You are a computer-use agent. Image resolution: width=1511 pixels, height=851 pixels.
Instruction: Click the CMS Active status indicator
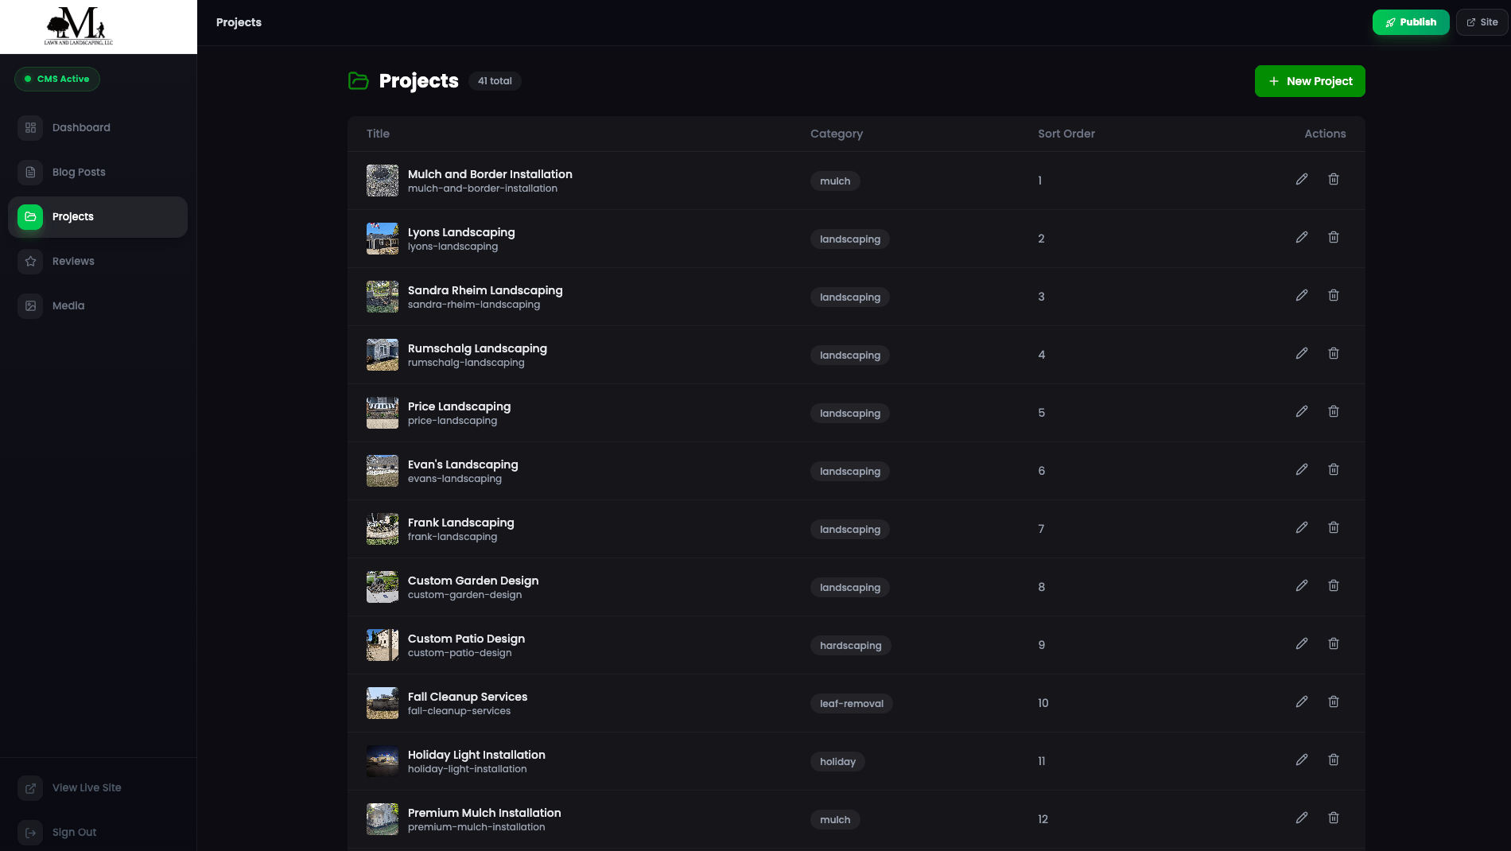click(x=56, y=79)
